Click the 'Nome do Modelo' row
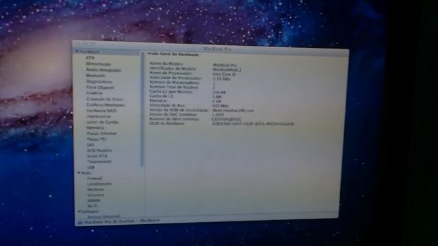 (194, 64)
